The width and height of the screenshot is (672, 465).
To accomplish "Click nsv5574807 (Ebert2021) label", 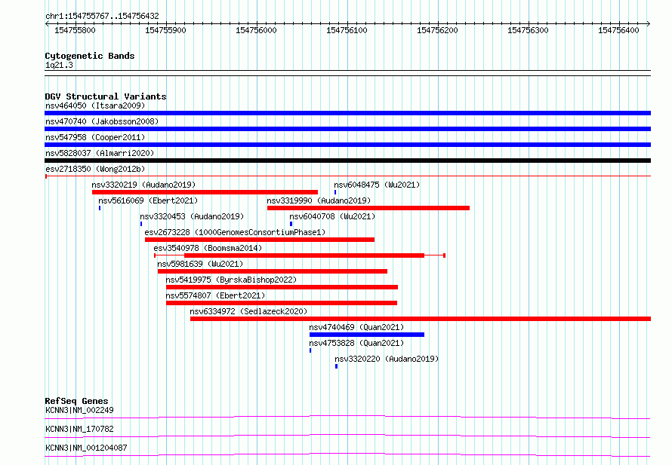I will 215,295.
